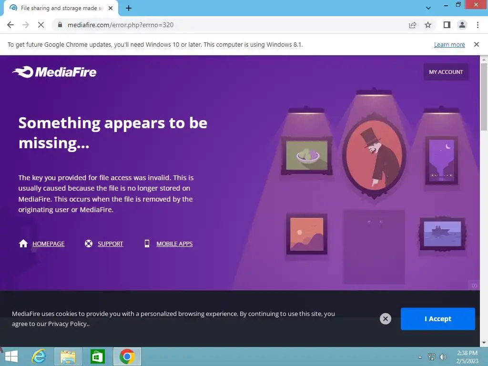The width and height of the screenshot is (488, 366).
Task: Accept cookies with I Accept button
Action: point(437,319)
